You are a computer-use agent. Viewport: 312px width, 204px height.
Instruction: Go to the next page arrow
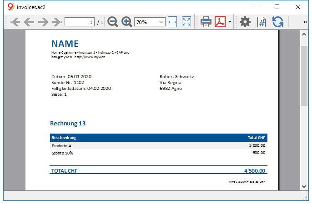pos(43,22)
